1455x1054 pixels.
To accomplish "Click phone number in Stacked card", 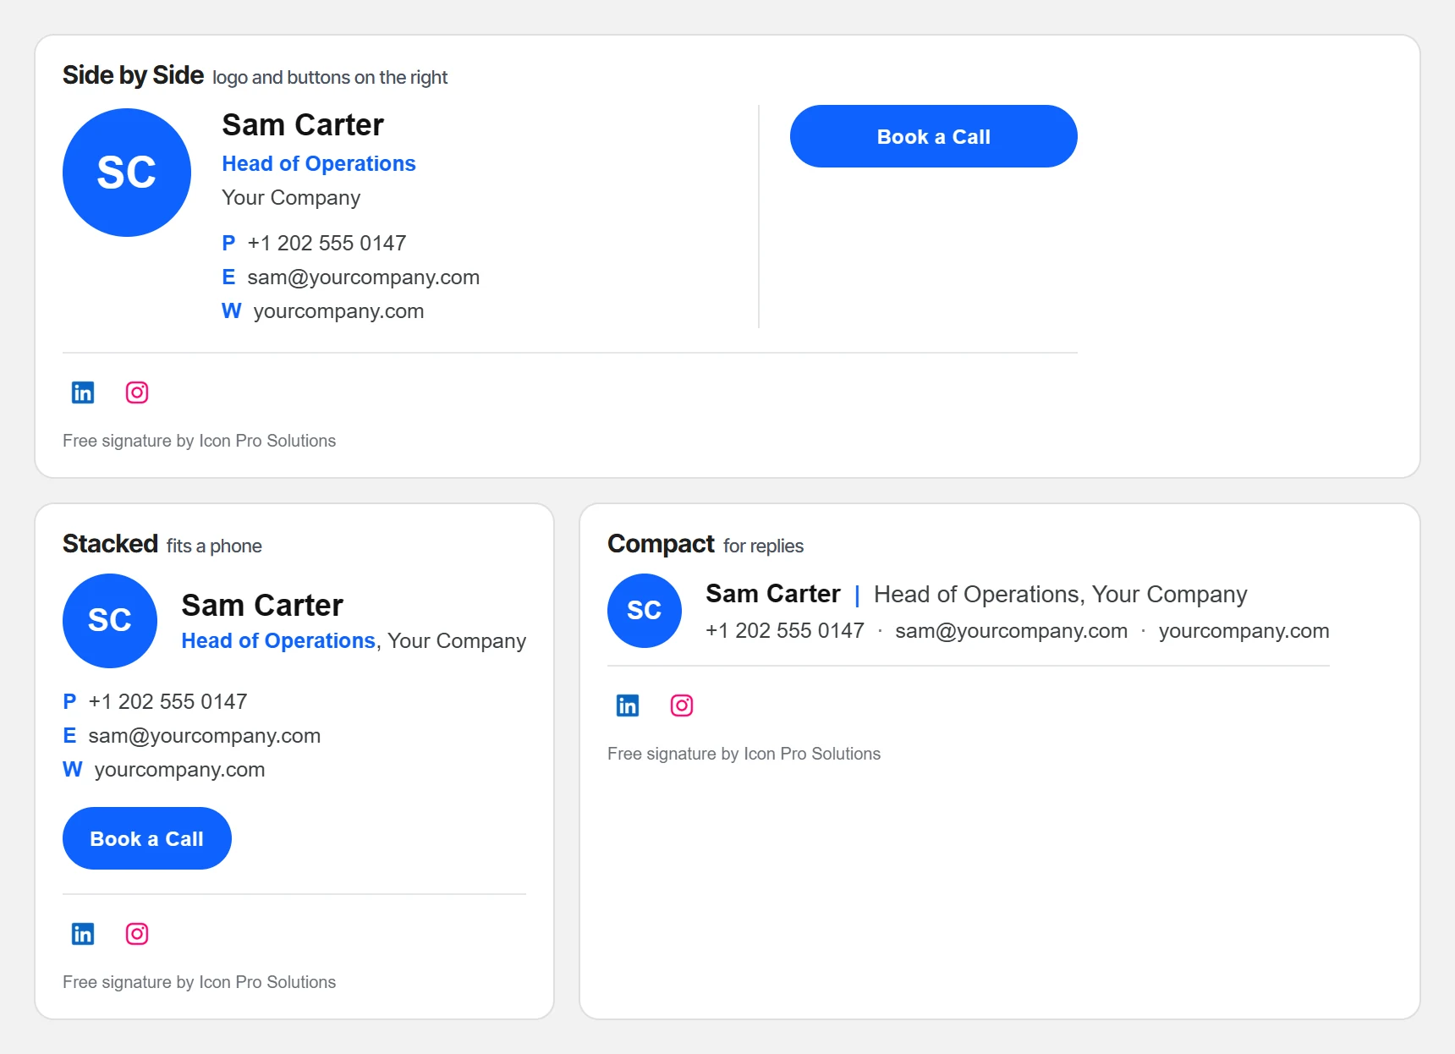I will [167, 702].
